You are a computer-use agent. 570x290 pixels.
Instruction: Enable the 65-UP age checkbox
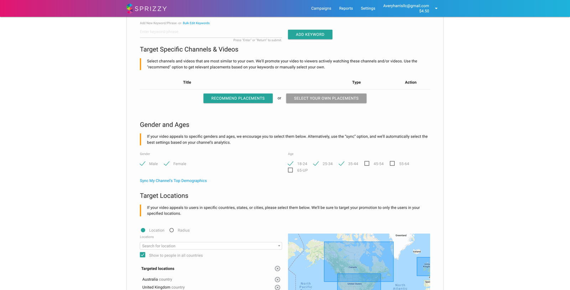click(291, 170)
